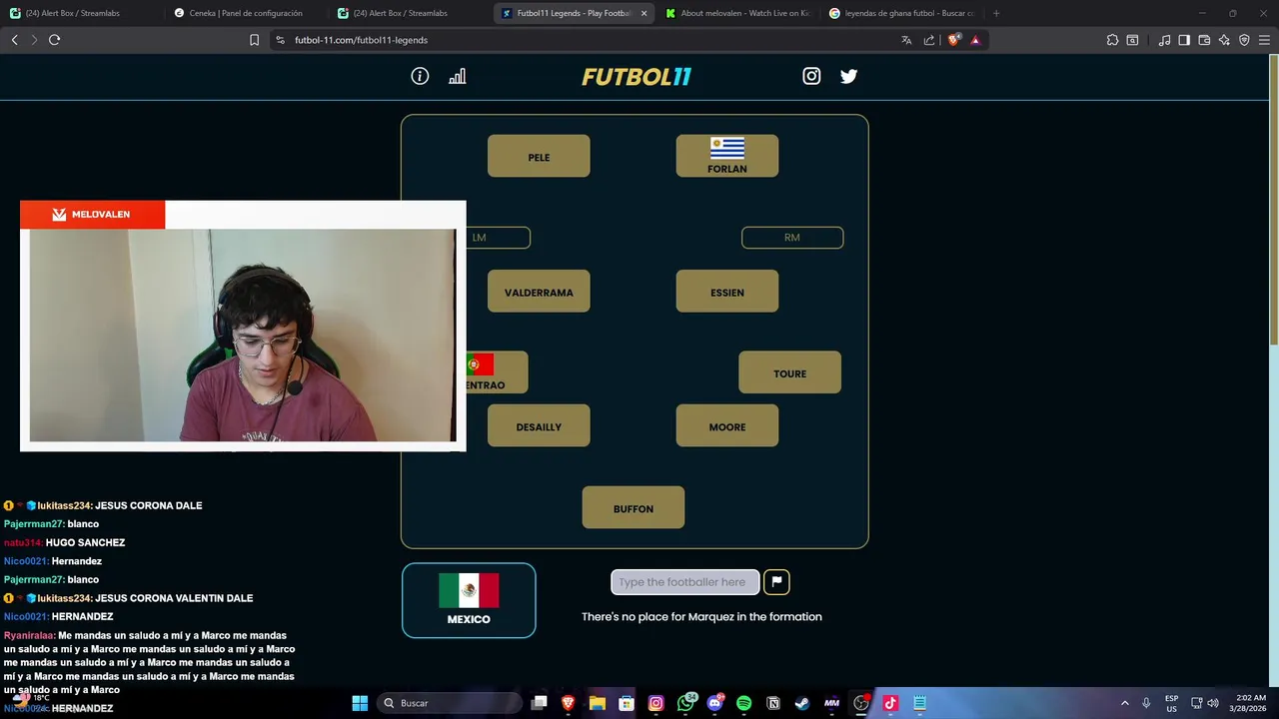Click the address bar URL
This screenshot has height=719, width=1279.
click(361, 40)
